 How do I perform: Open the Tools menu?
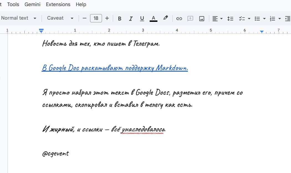[13, 4]
